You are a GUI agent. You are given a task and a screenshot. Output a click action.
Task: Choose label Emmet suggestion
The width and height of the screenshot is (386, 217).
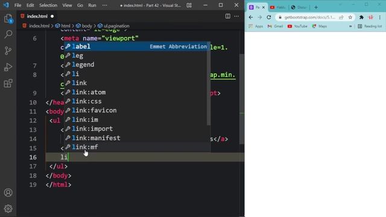click(x=137, y=46)
